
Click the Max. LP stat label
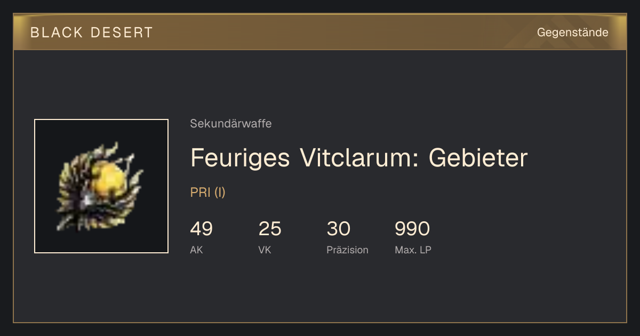pos(413,250)
